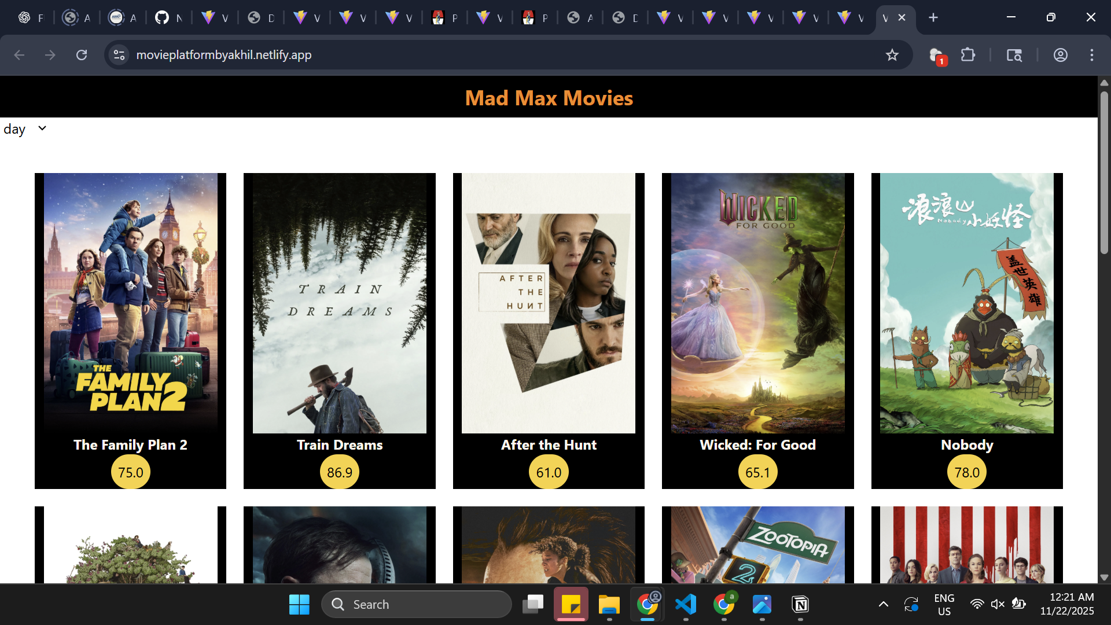Click in the Windows taskbar search field
Viewport: 1111px width, 625px height.
coord(417,604)
